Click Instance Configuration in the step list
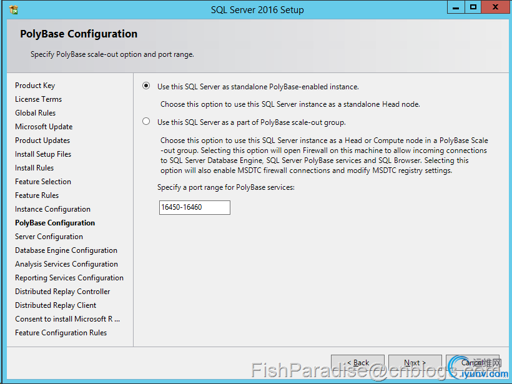Screen dimensions: 512x384 point(52,209)
